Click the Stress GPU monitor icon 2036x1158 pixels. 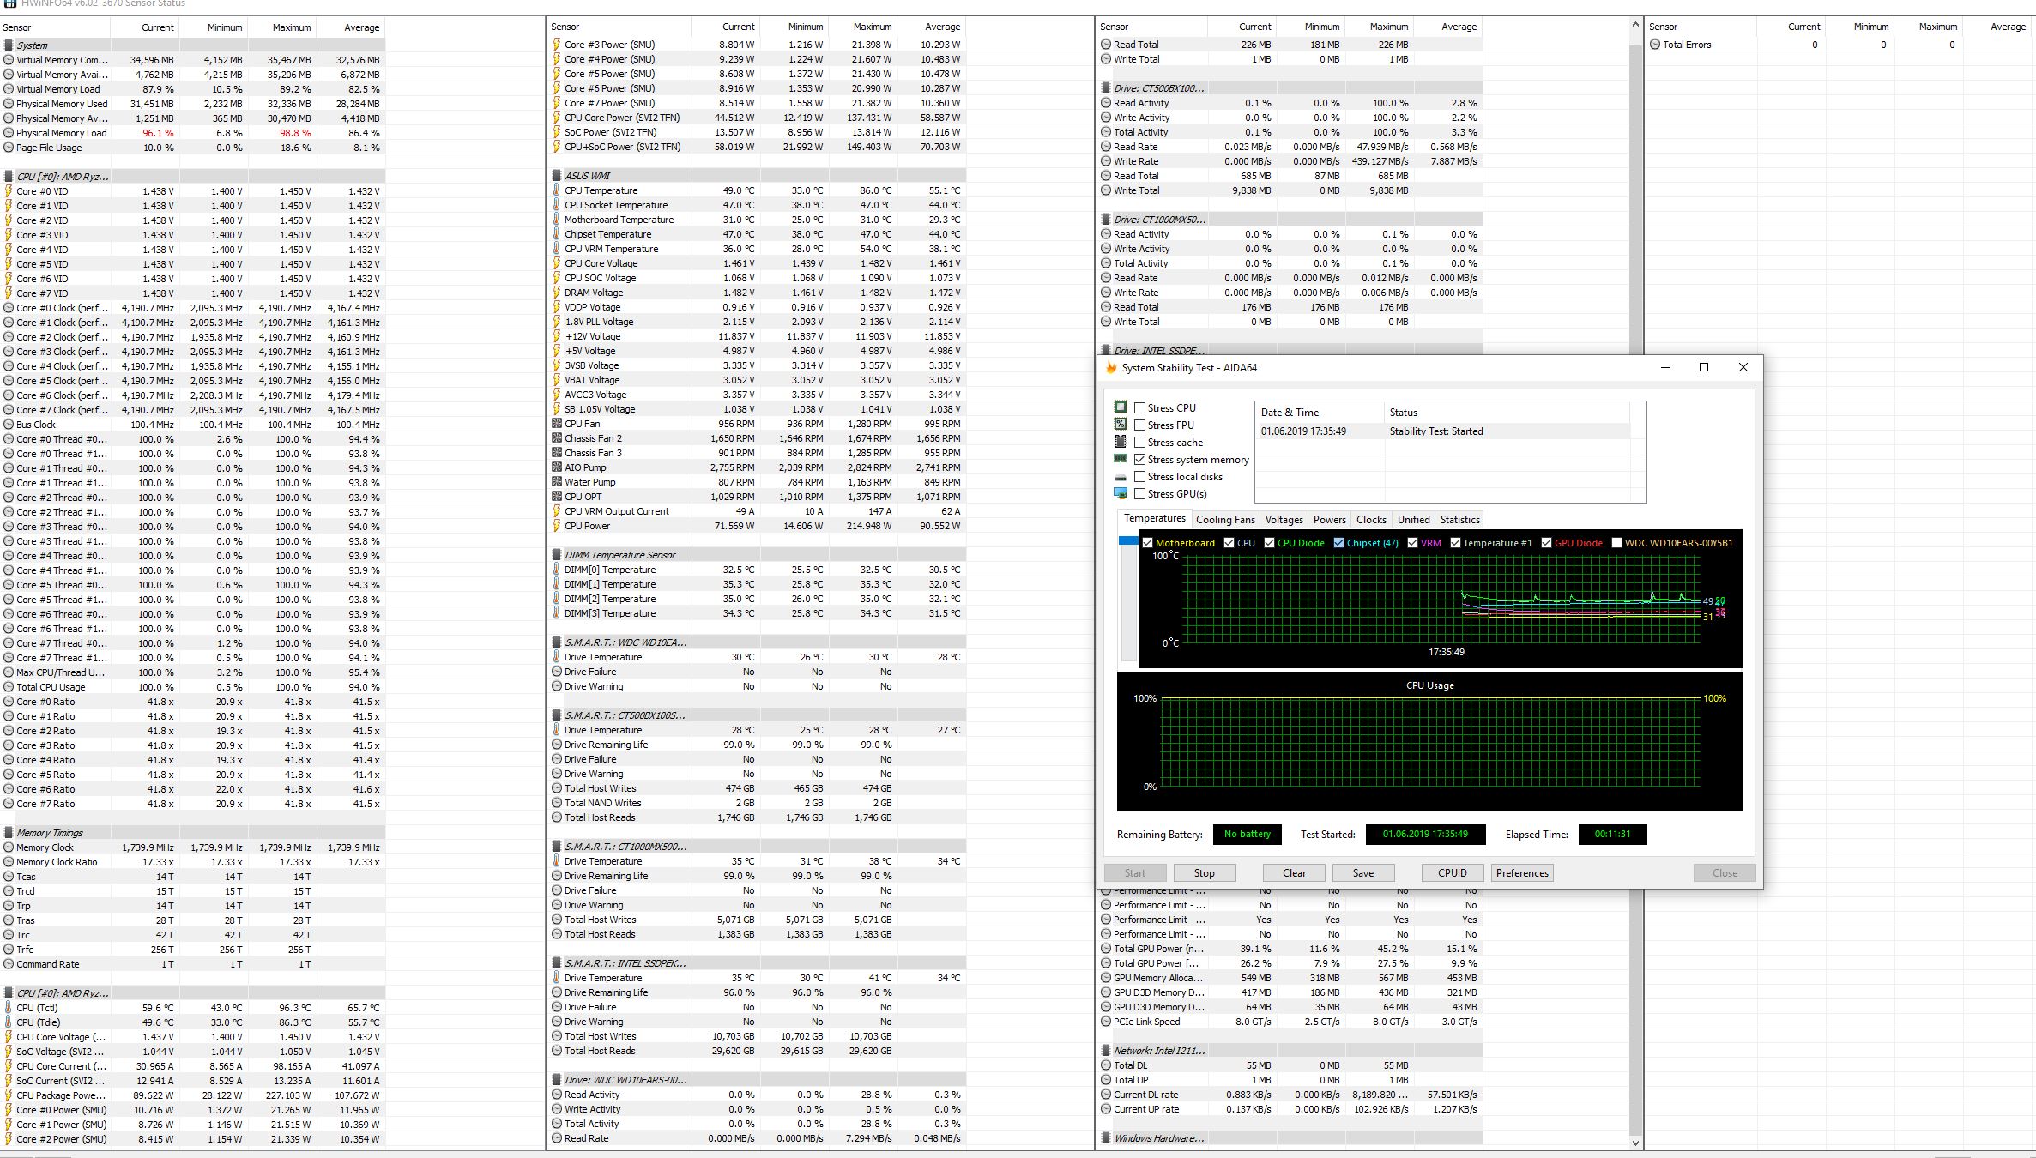pos(1120,493)
